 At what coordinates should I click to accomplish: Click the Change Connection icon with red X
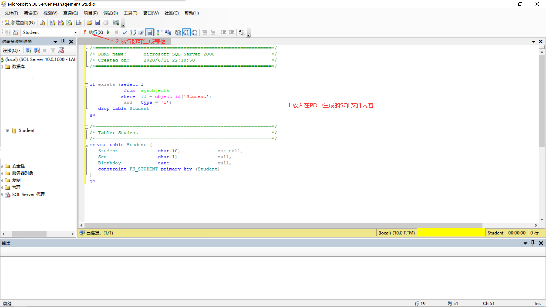tap(16, 32)
